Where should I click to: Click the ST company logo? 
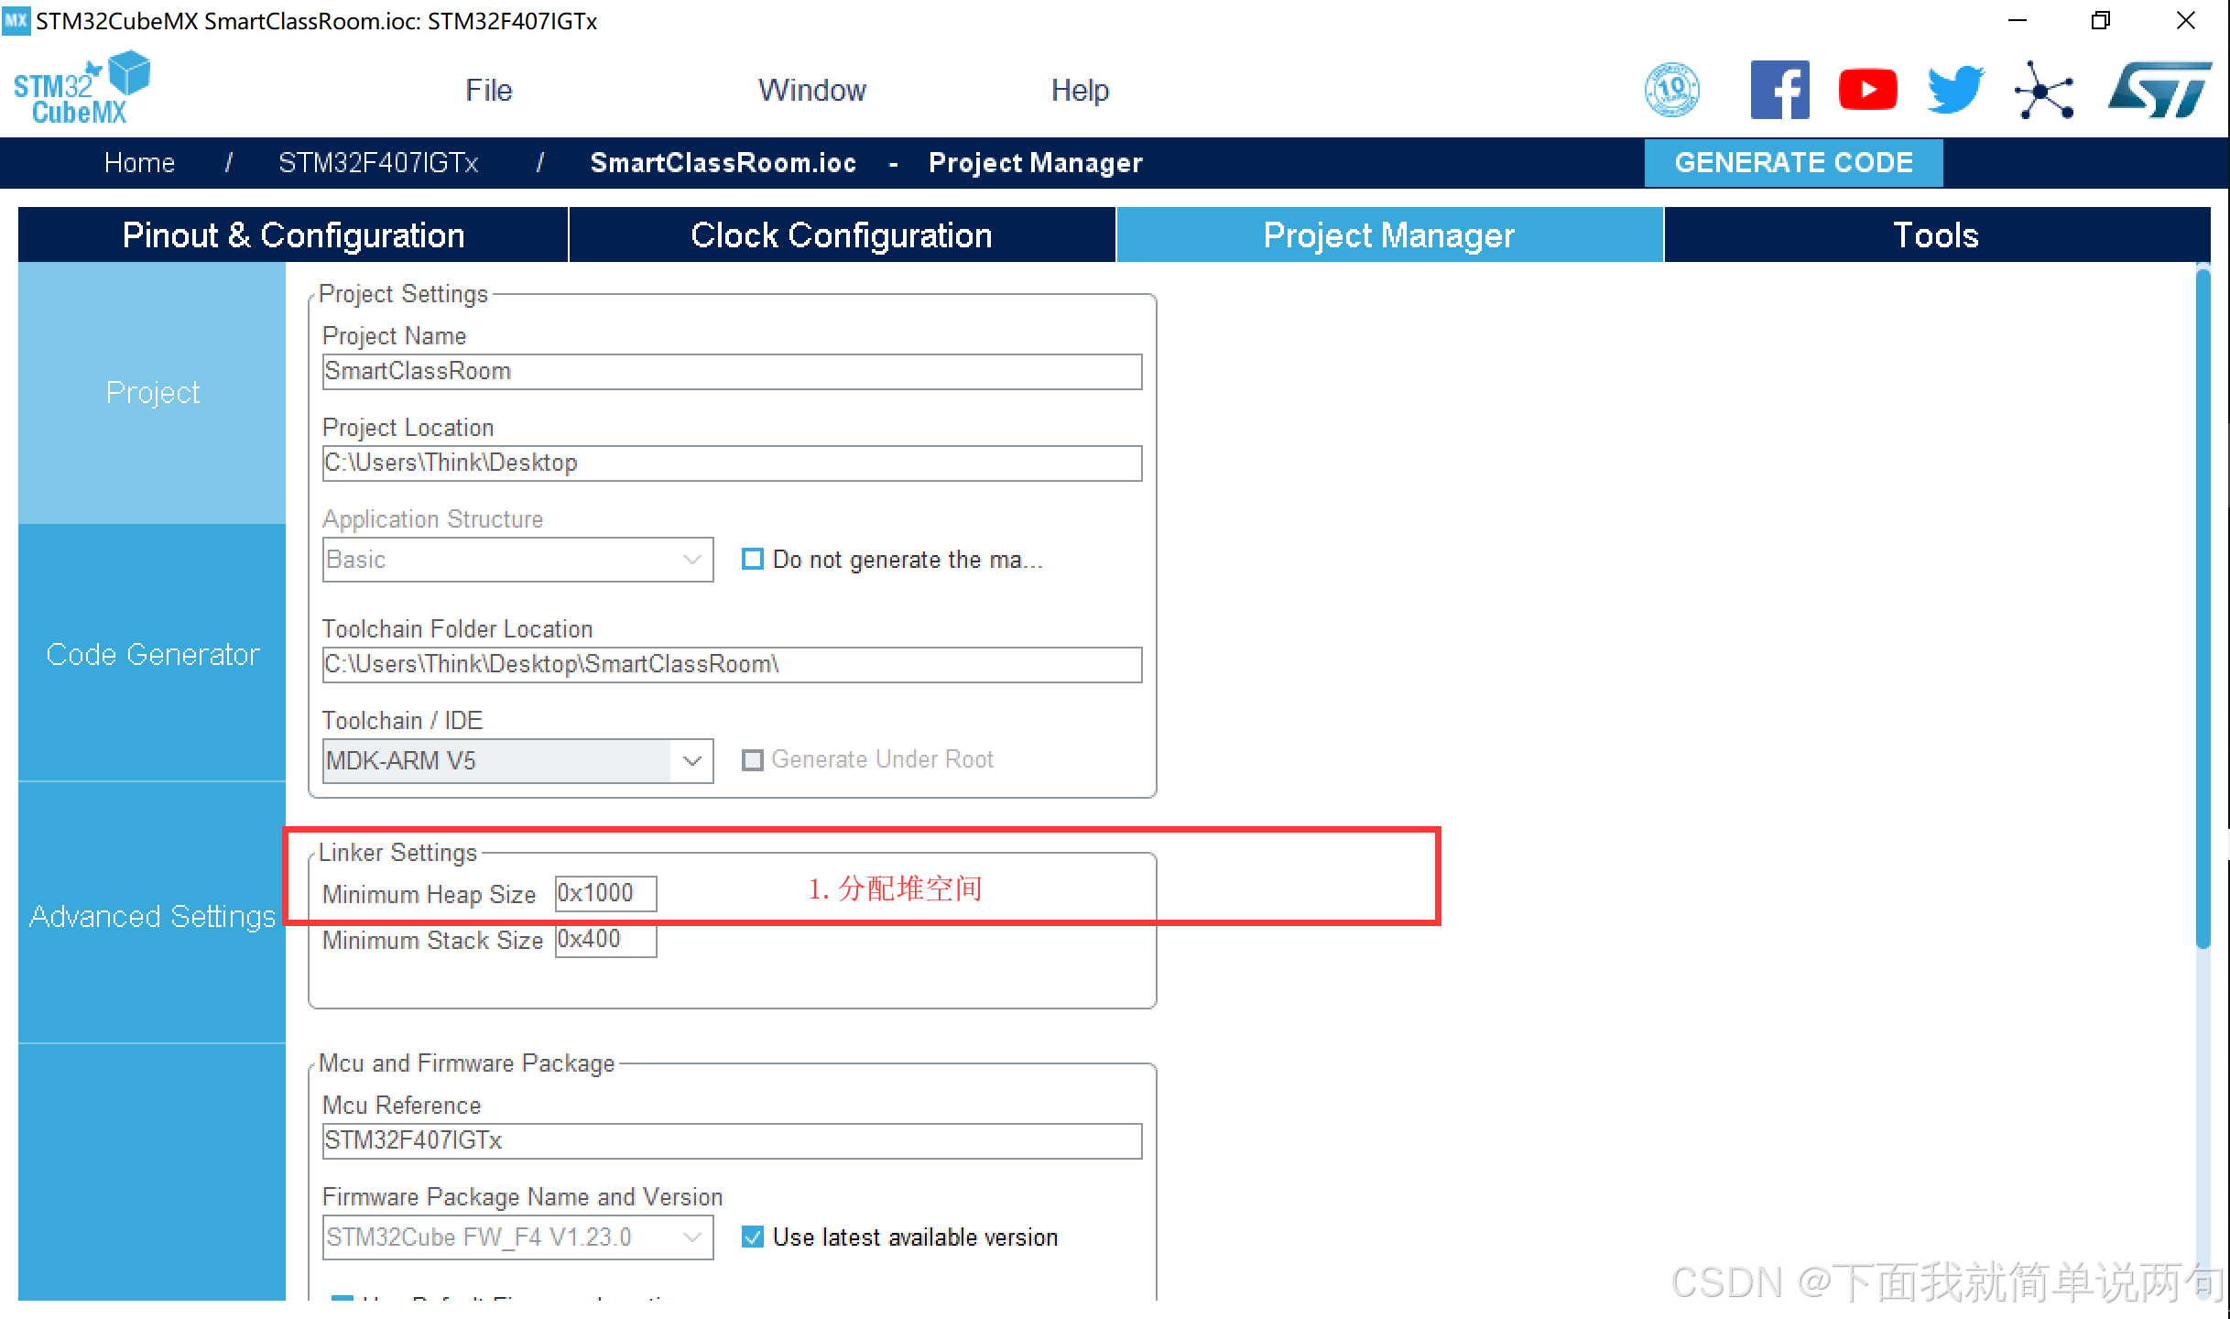coord(2159,90)
